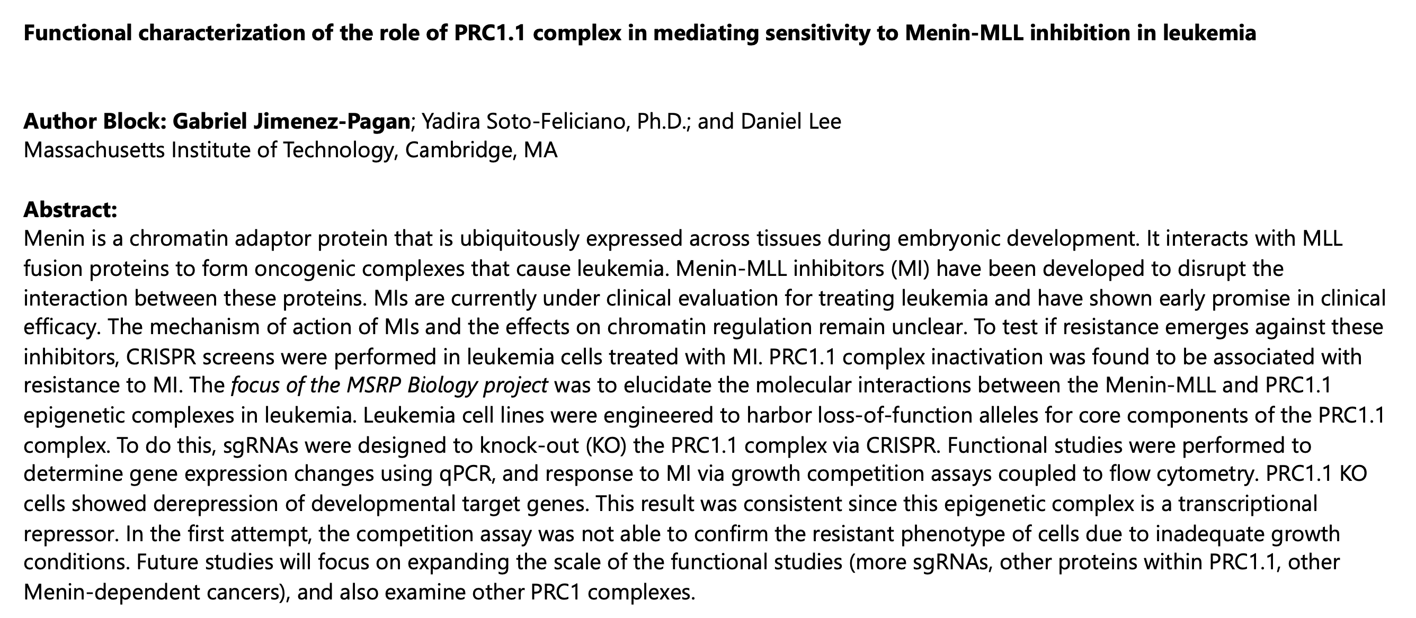Click the abstract title heading
The image size is (1416, 618).
[640, 33]
